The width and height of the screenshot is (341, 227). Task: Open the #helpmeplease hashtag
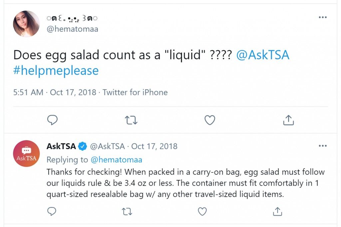56,71
